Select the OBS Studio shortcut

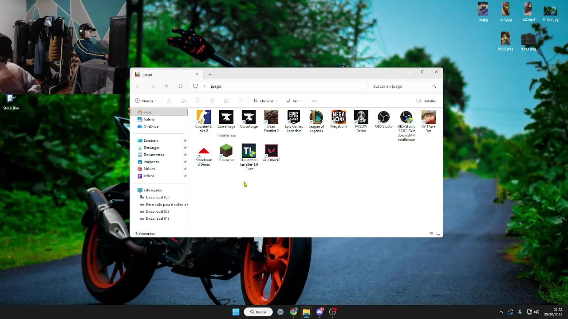[383, 120]
